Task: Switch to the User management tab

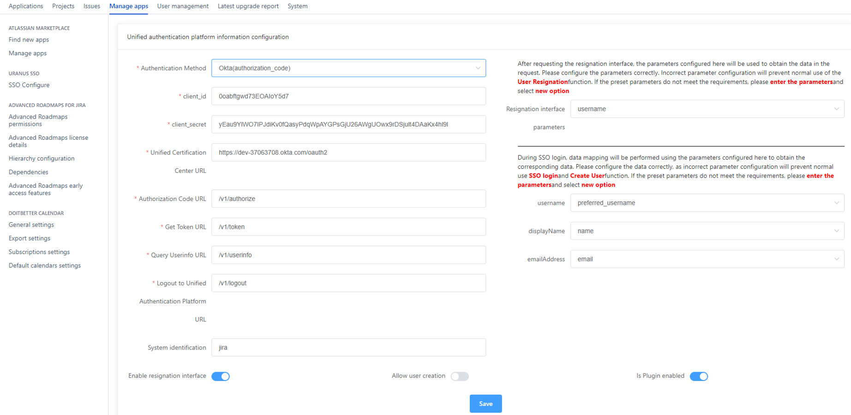Action: pos(183,6)
